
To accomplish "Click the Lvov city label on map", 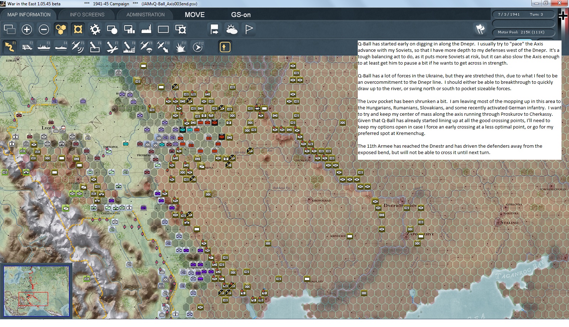I will pos(47,128).
